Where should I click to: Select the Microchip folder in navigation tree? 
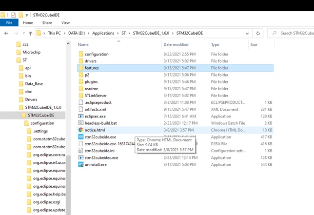31,52
